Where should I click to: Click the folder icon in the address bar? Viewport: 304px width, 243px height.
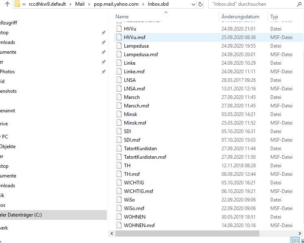click(17, 4)
